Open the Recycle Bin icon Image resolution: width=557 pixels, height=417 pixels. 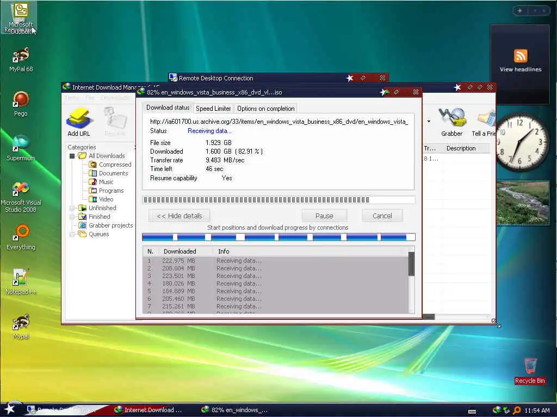(x=530, y=370)
